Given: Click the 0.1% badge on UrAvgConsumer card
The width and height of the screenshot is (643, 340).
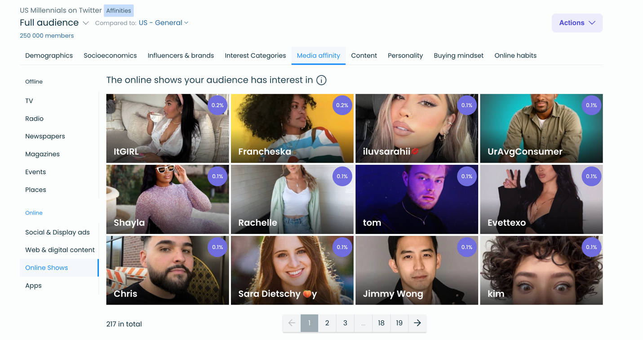Looking at the screenshot, I should pyautogui.click(x=591, y=105).
